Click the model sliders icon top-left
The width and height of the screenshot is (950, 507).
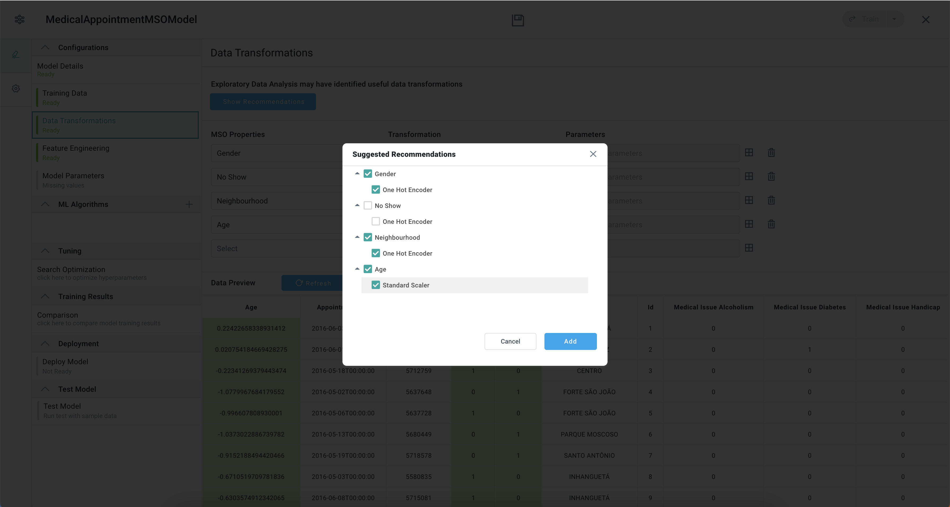[x=20, y=19]
